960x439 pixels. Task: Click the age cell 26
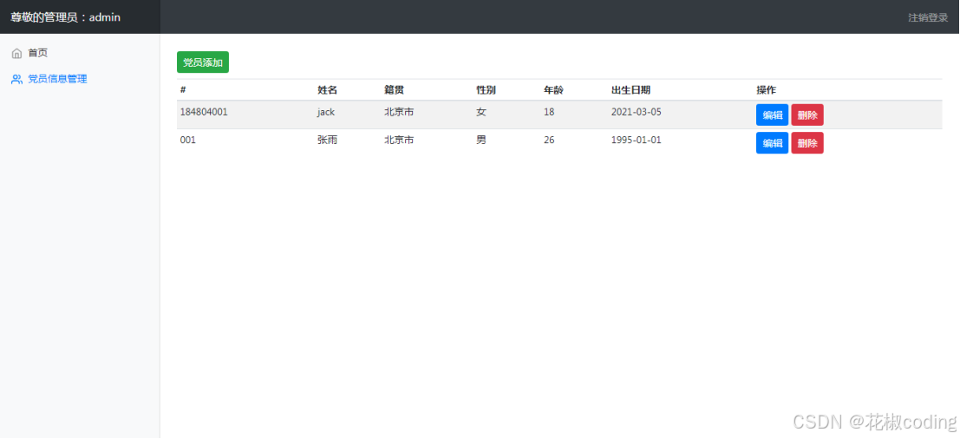[549, 141]
